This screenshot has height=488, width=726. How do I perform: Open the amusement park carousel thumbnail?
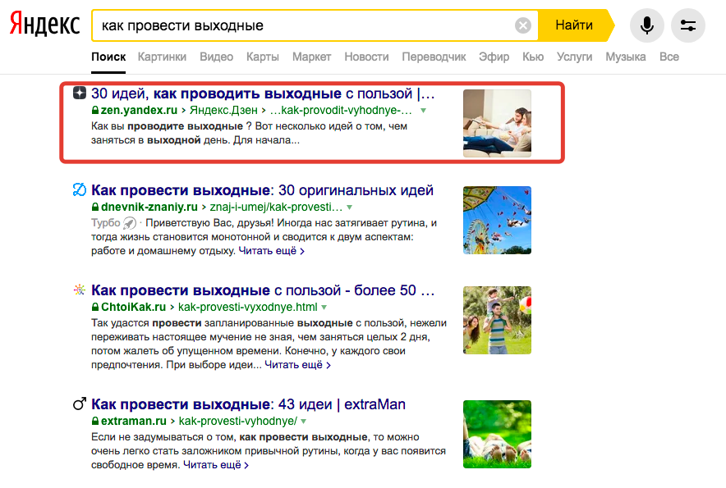click(497, 220)
